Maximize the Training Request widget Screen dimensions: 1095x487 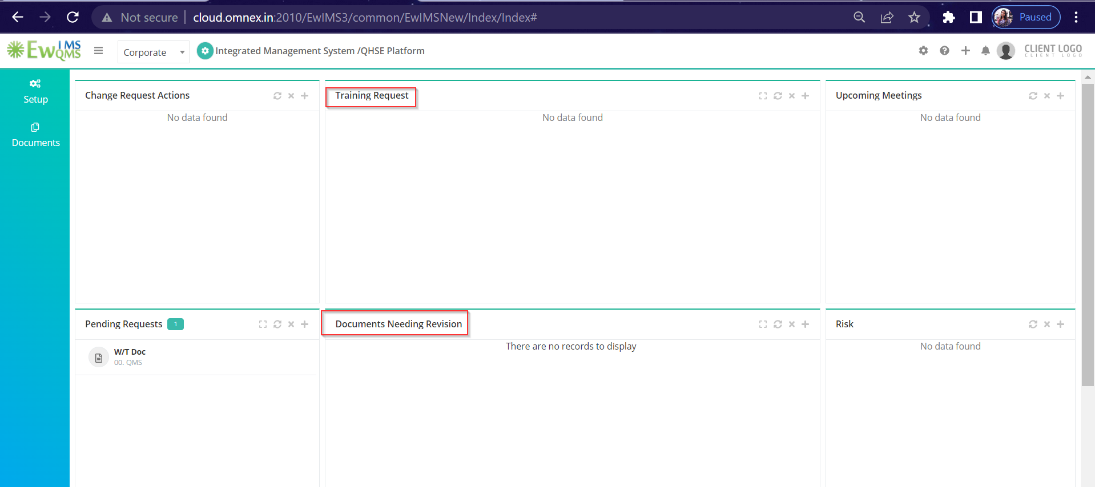[x=763, y=96]
